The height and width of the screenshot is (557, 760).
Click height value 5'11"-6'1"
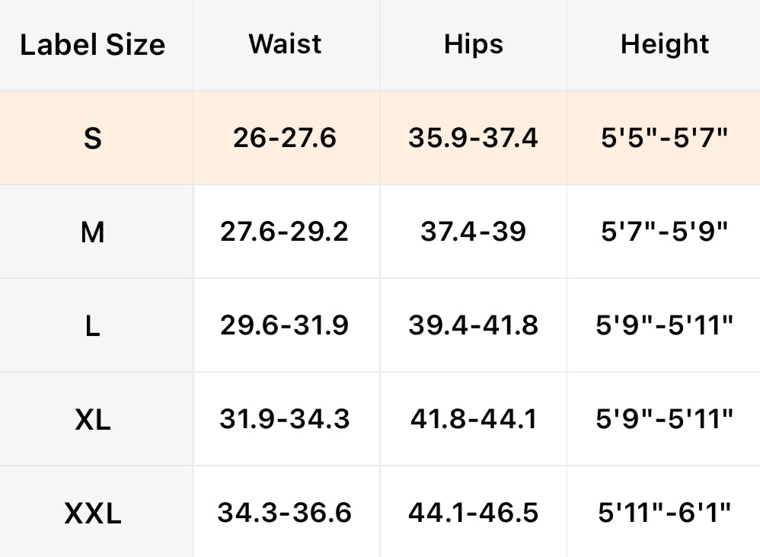click(665, 513)
